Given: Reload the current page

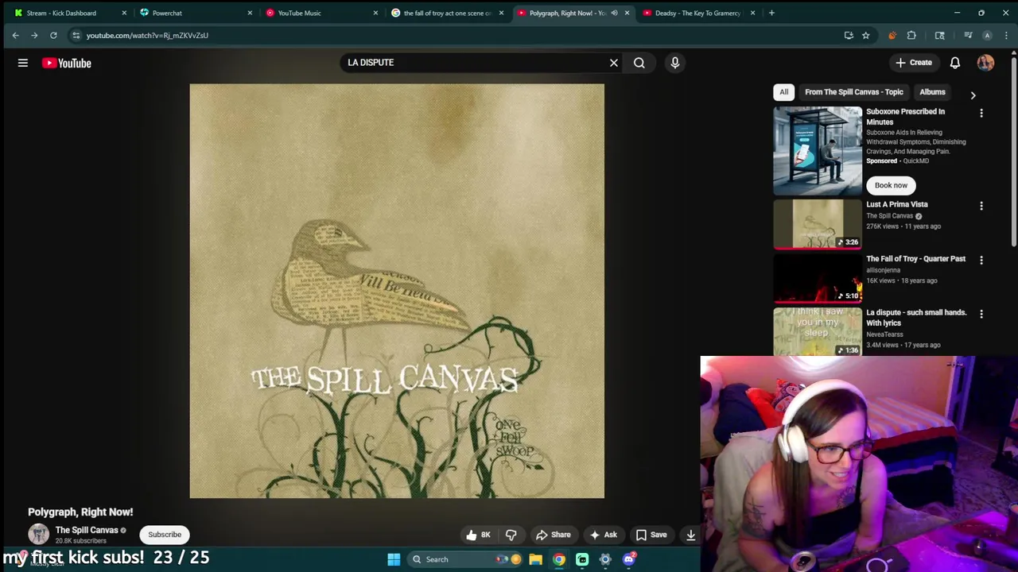Looking at the screenshot, I should coord(53,35).
